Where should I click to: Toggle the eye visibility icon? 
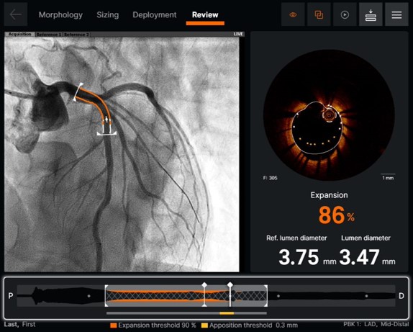point(293,14)
